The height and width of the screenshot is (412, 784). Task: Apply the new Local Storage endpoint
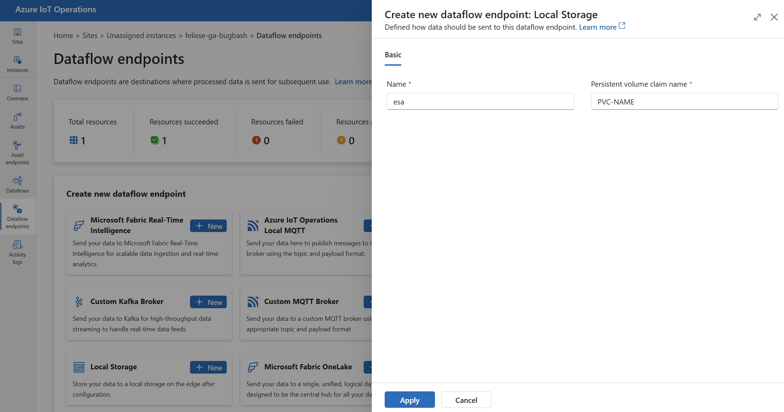pyautogui.click(x=409, y=399)
